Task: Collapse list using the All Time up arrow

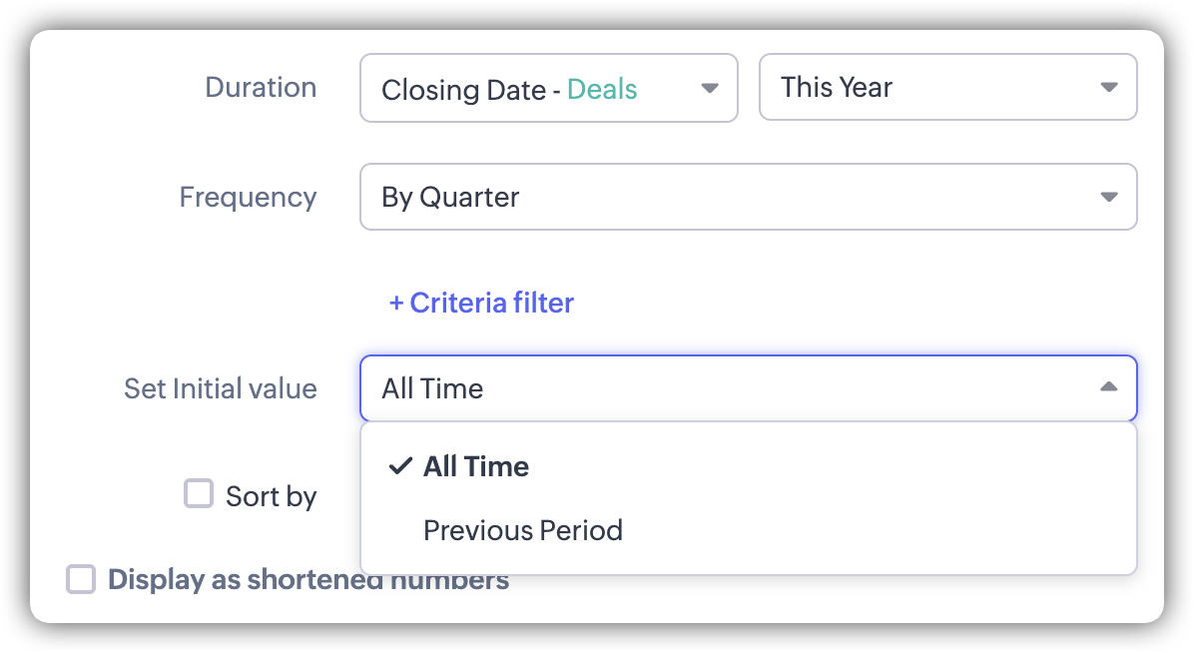Action: pyautogui.click(x=1108, y=387)
